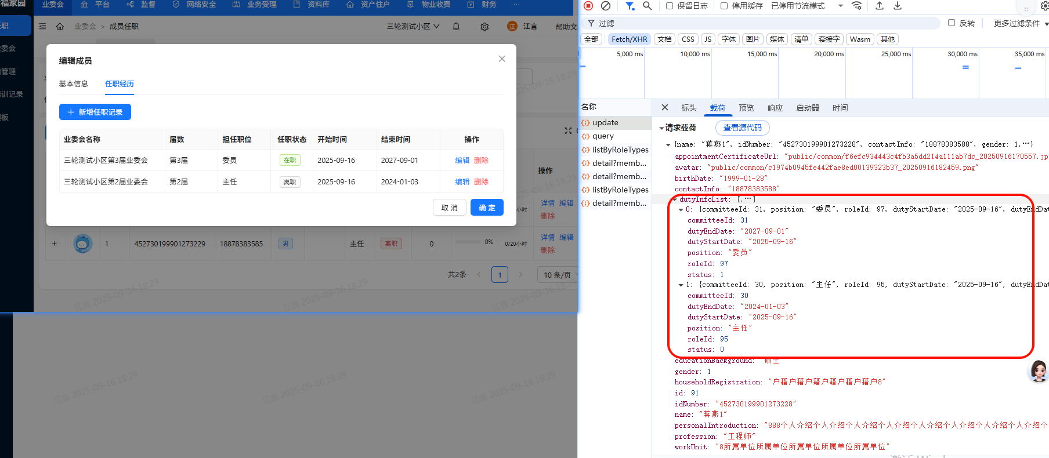The width and height of the screenshot is (1049, 458).
Task: Open the 10 条/页 page size dropdown
Action: pos(557,275)
